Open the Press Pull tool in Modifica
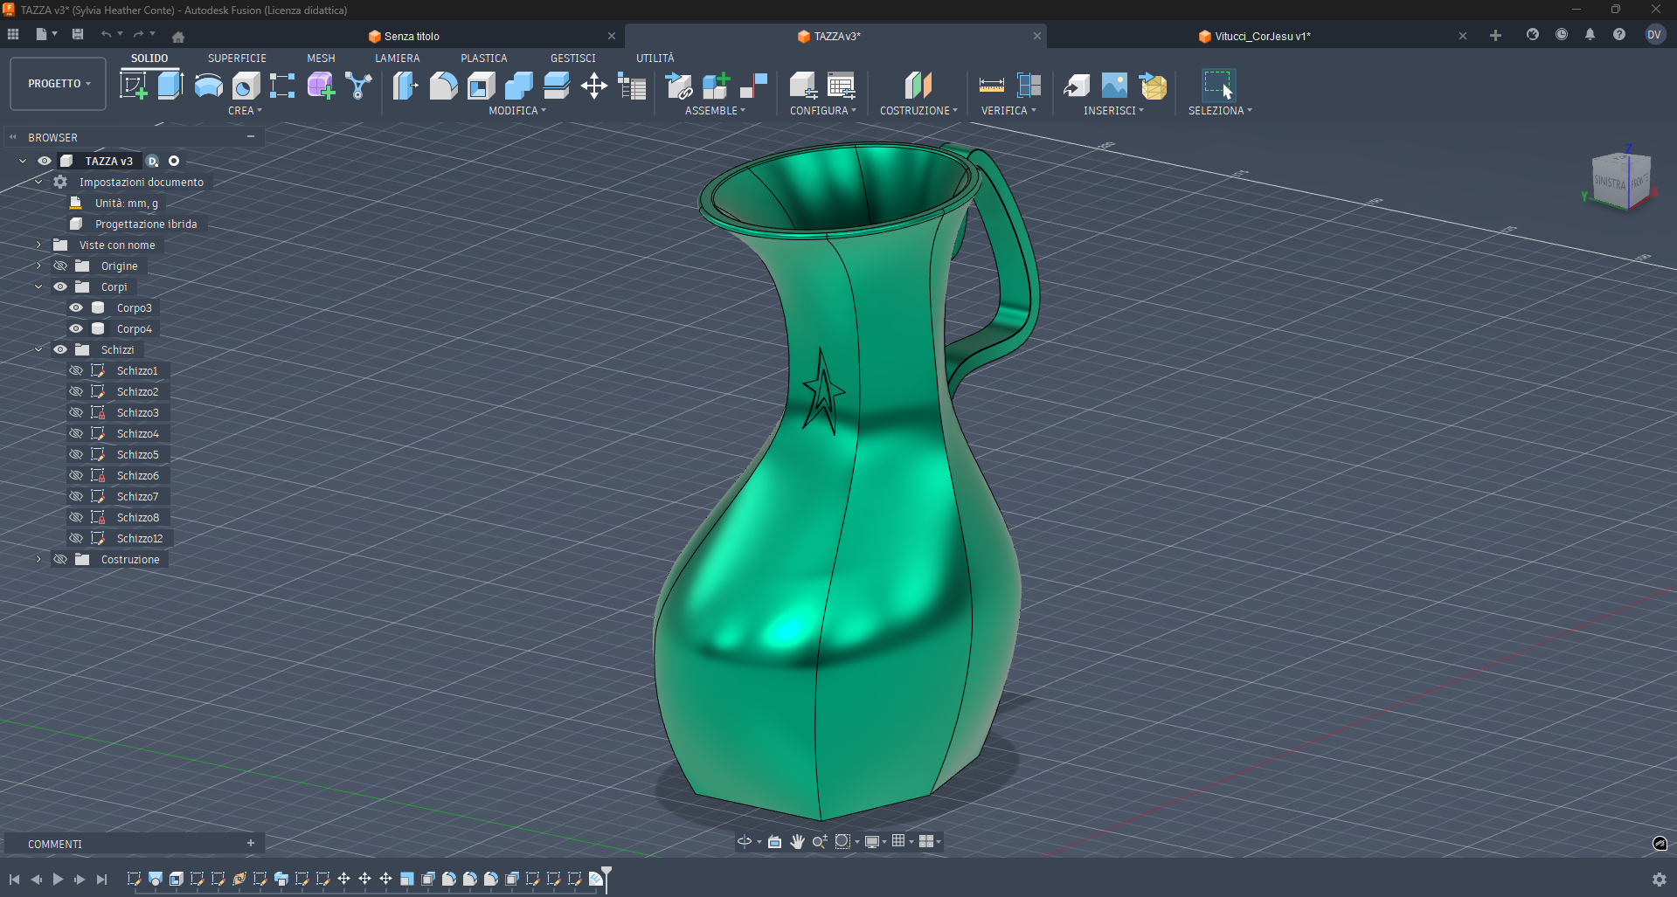This screenshot has height=897, width=1677. (x=405, y=85)
